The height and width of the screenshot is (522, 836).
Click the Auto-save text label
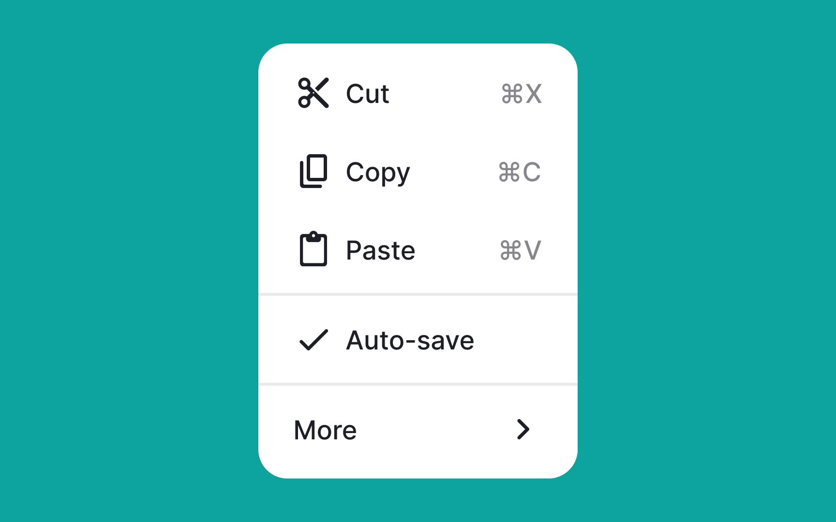(x=410, y=340)
